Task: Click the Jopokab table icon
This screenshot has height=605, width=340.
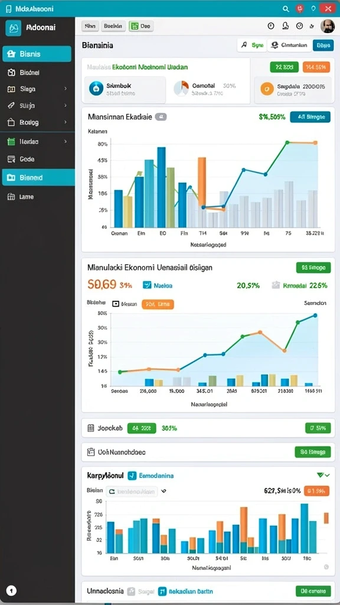Action: pyautogui.click(x=91, y=428)
